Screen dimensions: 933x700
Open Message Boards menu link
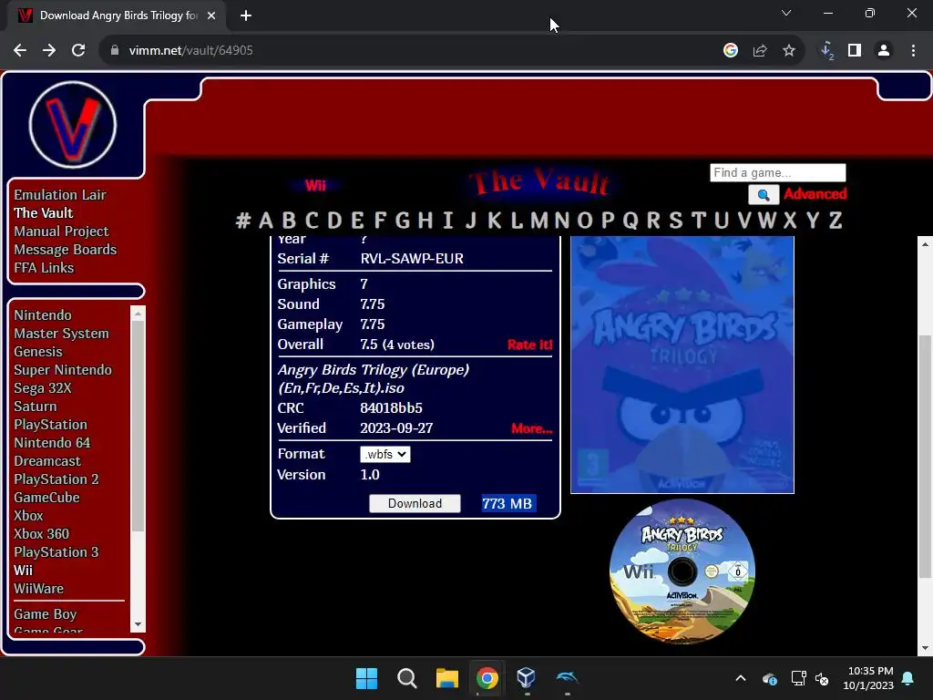66,250
